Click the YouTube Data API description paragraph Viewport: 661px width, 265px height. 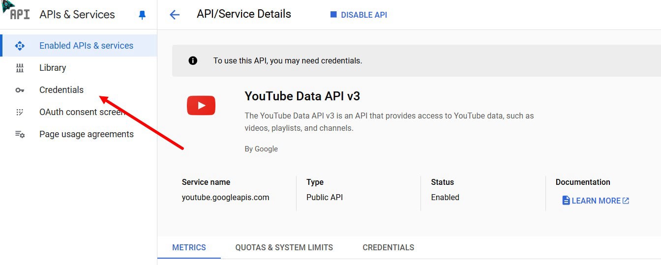coord(389,122)
